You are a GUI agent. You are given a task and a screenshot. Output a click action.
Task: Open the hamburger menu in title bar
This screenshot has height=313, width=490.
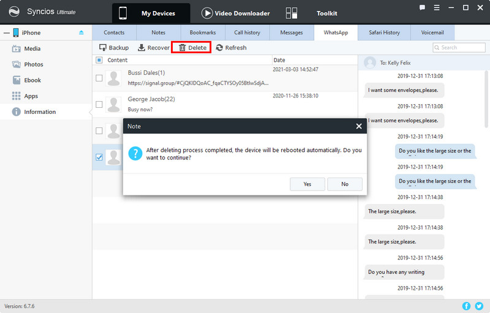[437, 7]
